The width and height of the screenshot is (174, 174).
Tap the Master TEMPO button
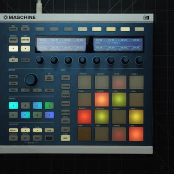13,90
